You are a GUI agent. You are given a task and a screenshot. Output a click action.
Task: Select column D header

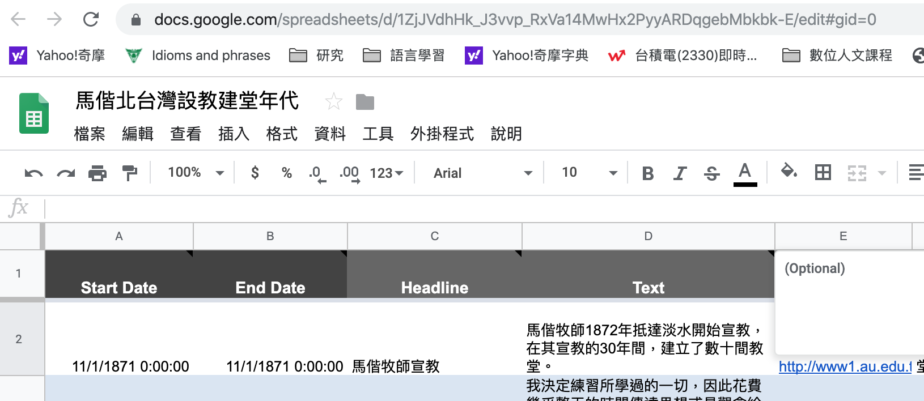pyautogui.click(x=649, y=236)
